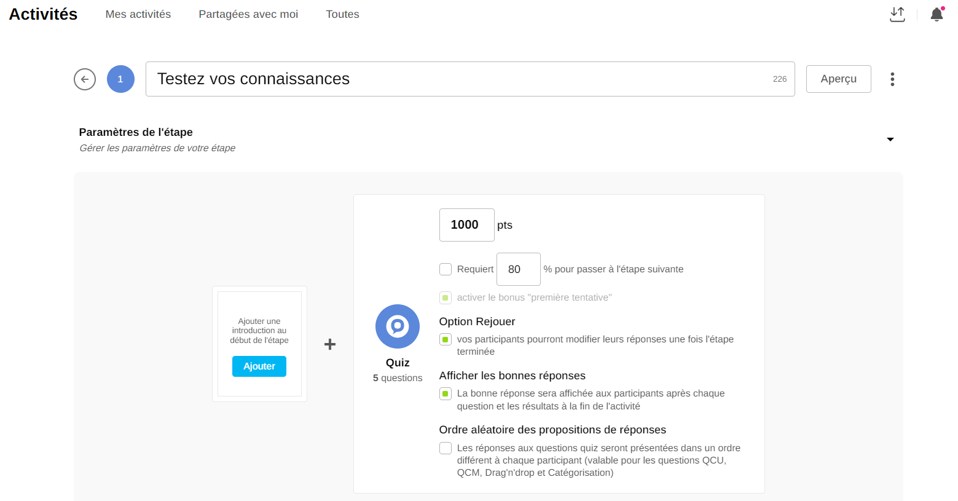958x501 pixels.
Task: Click the Aperçu button
Action: pos(838,79)
